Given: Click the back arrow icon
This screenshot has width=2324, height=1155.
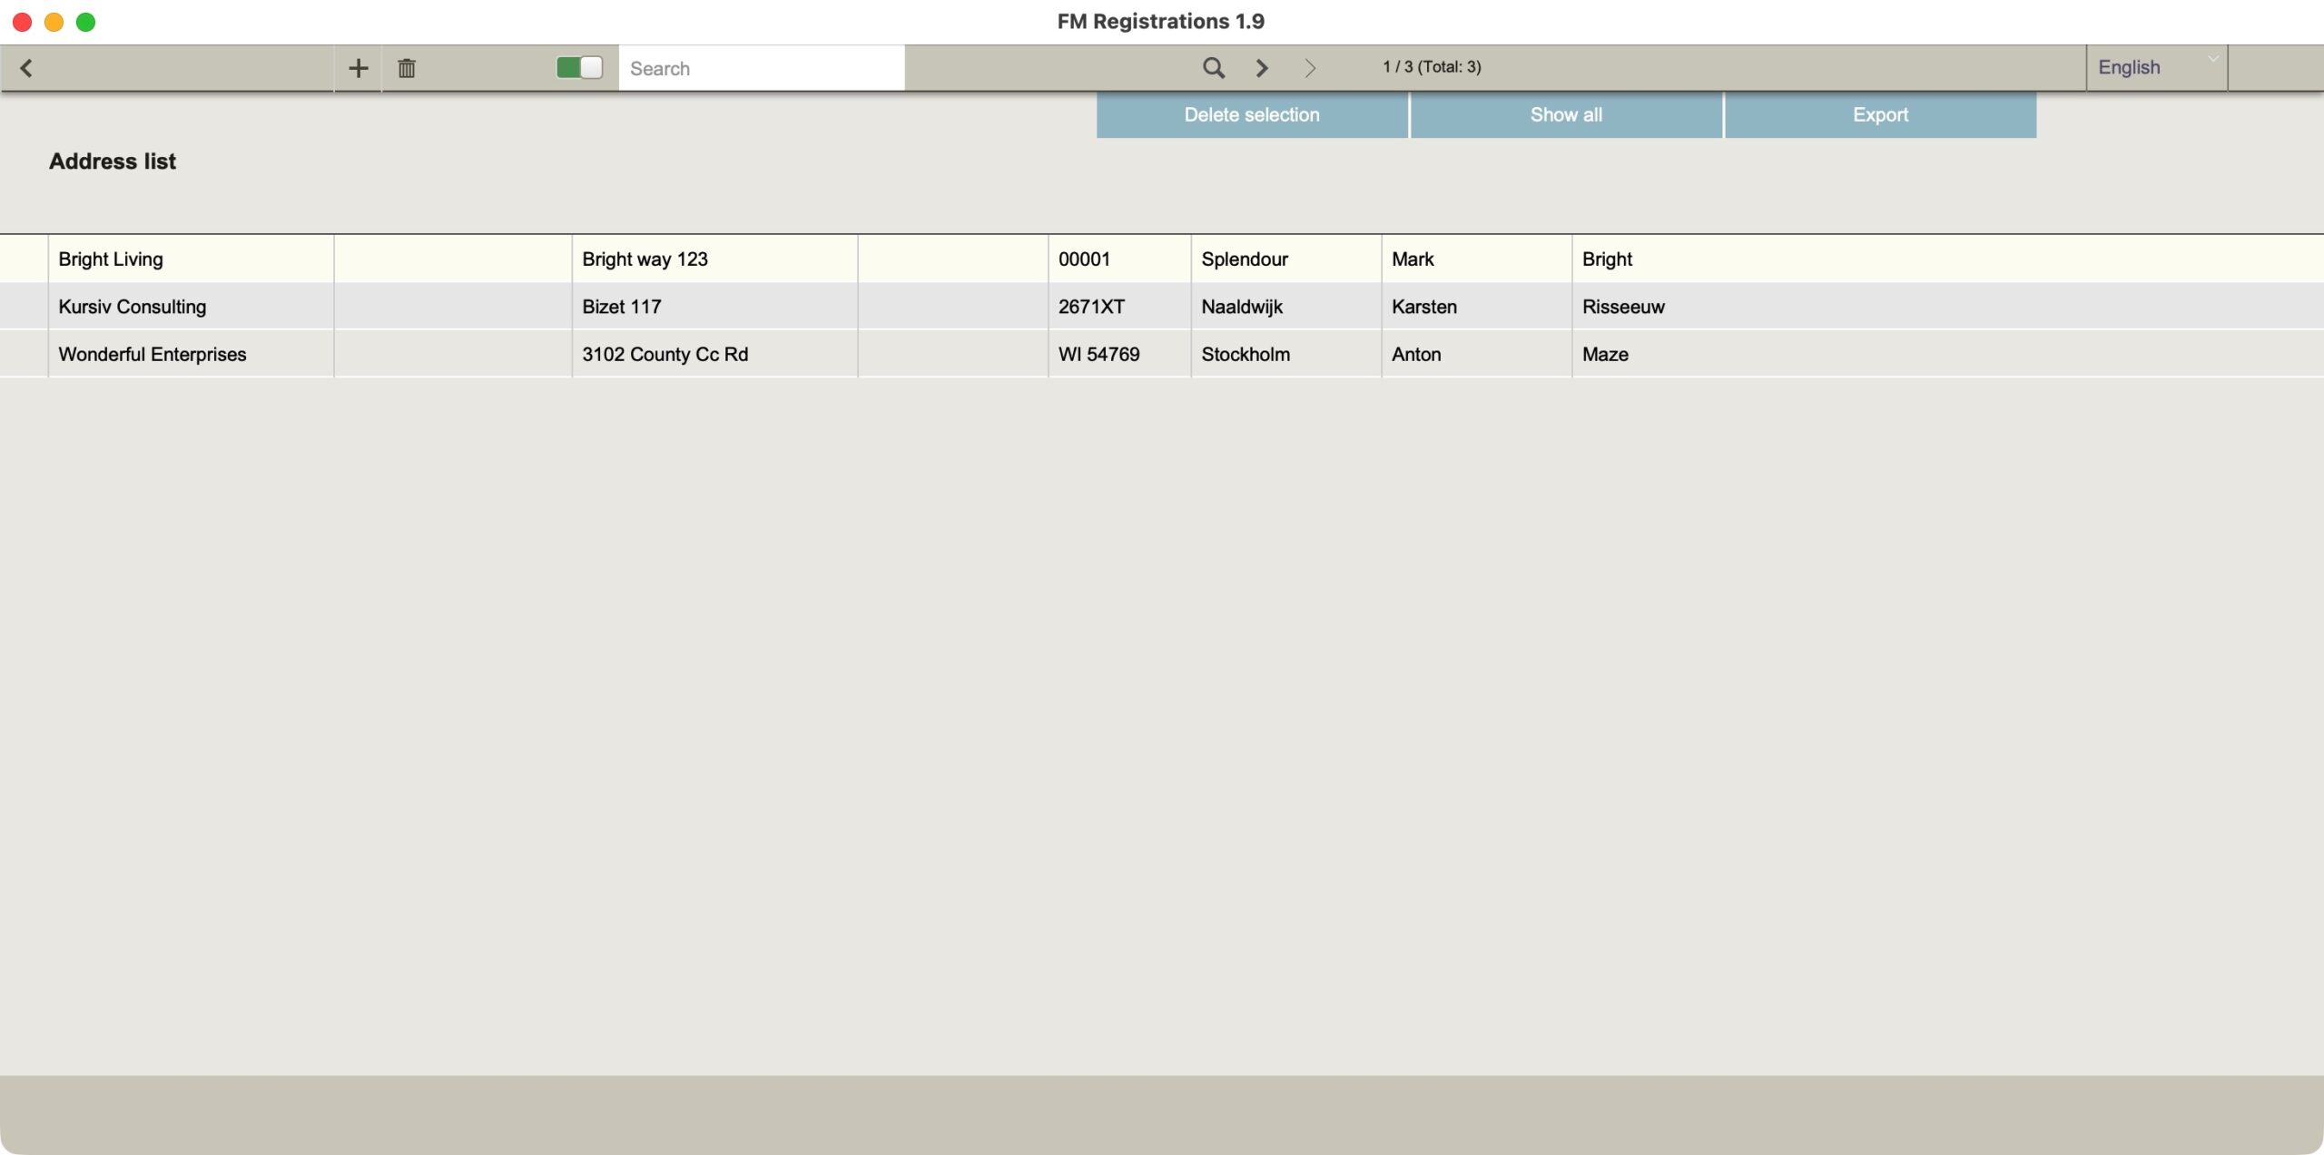Looking at the screenshot, I should click(26, 68).
